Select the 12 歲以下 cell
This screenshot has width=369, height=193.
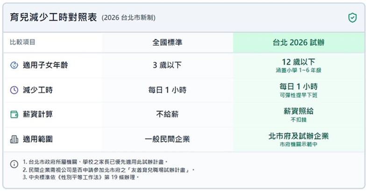pos(298,62)
